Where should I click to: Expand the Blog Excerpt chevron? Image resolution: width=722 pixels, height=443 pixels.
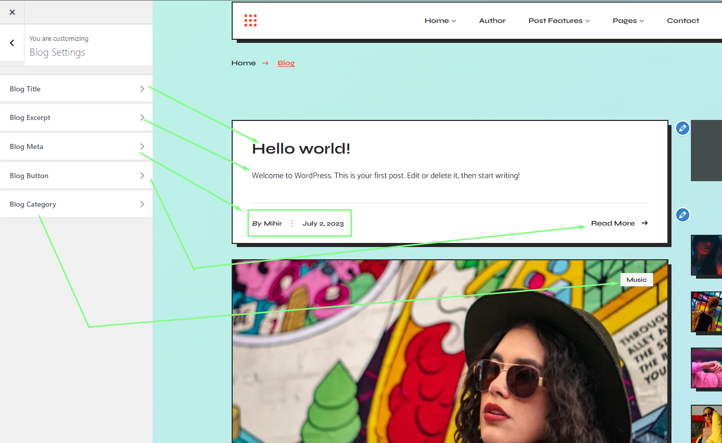pos(142,117)
